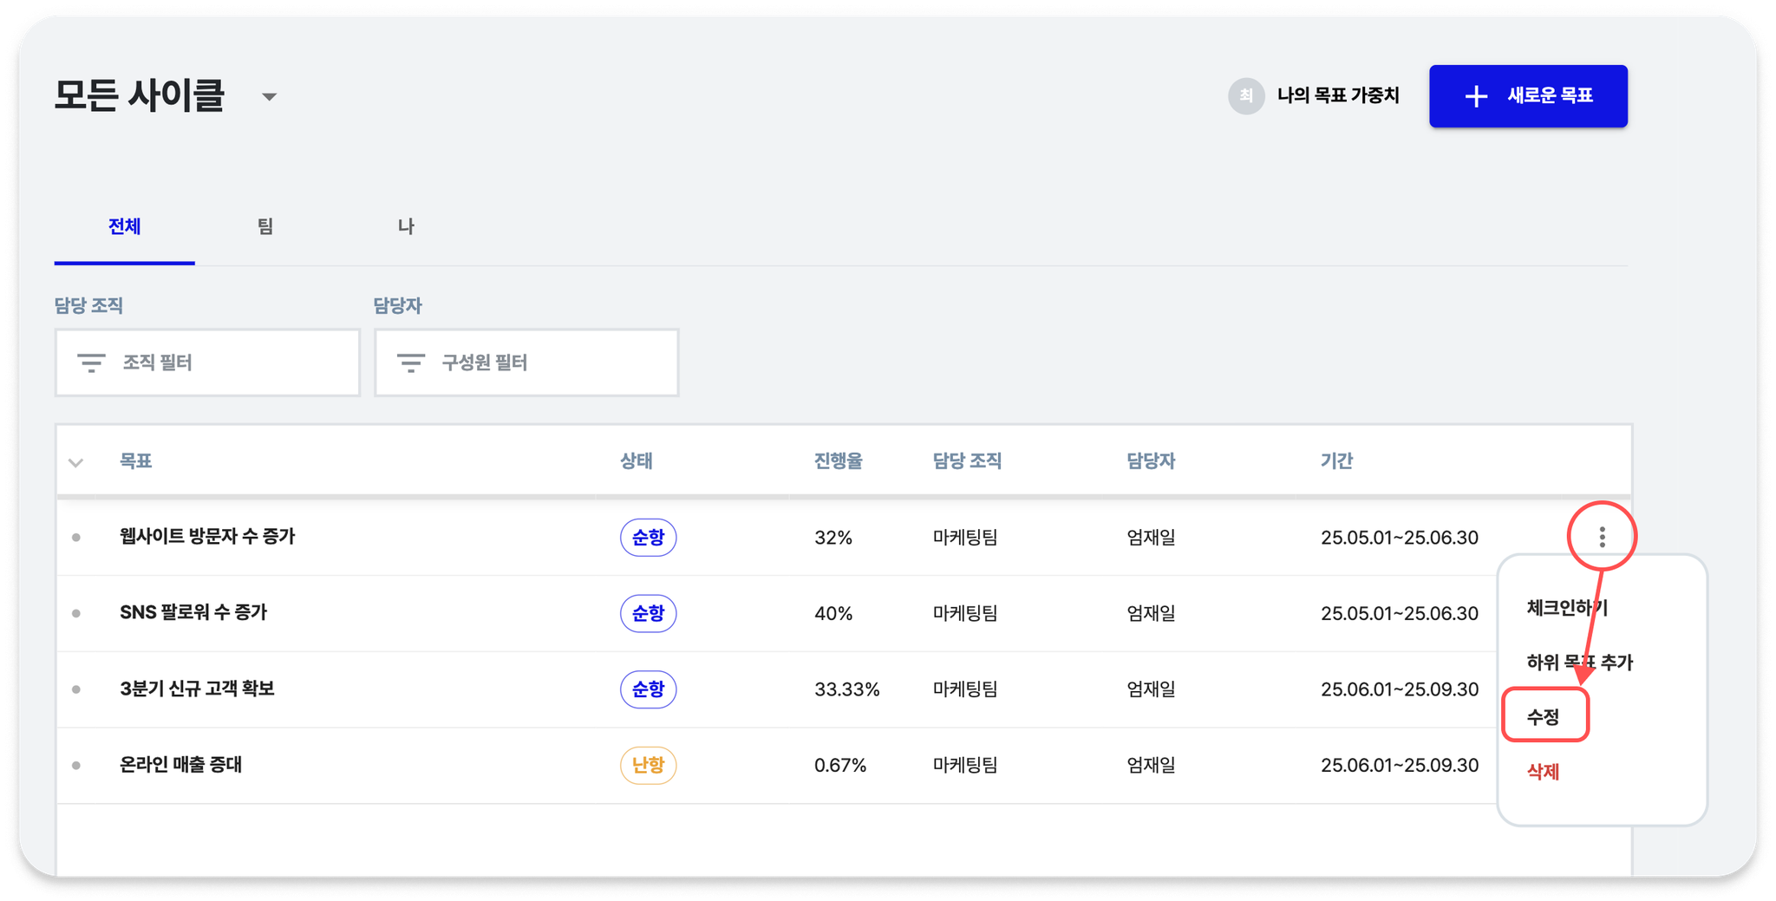
Task: Click 마케팅팀 in the 웹사이트 방문자 수 증가 row
Action: 965,538
